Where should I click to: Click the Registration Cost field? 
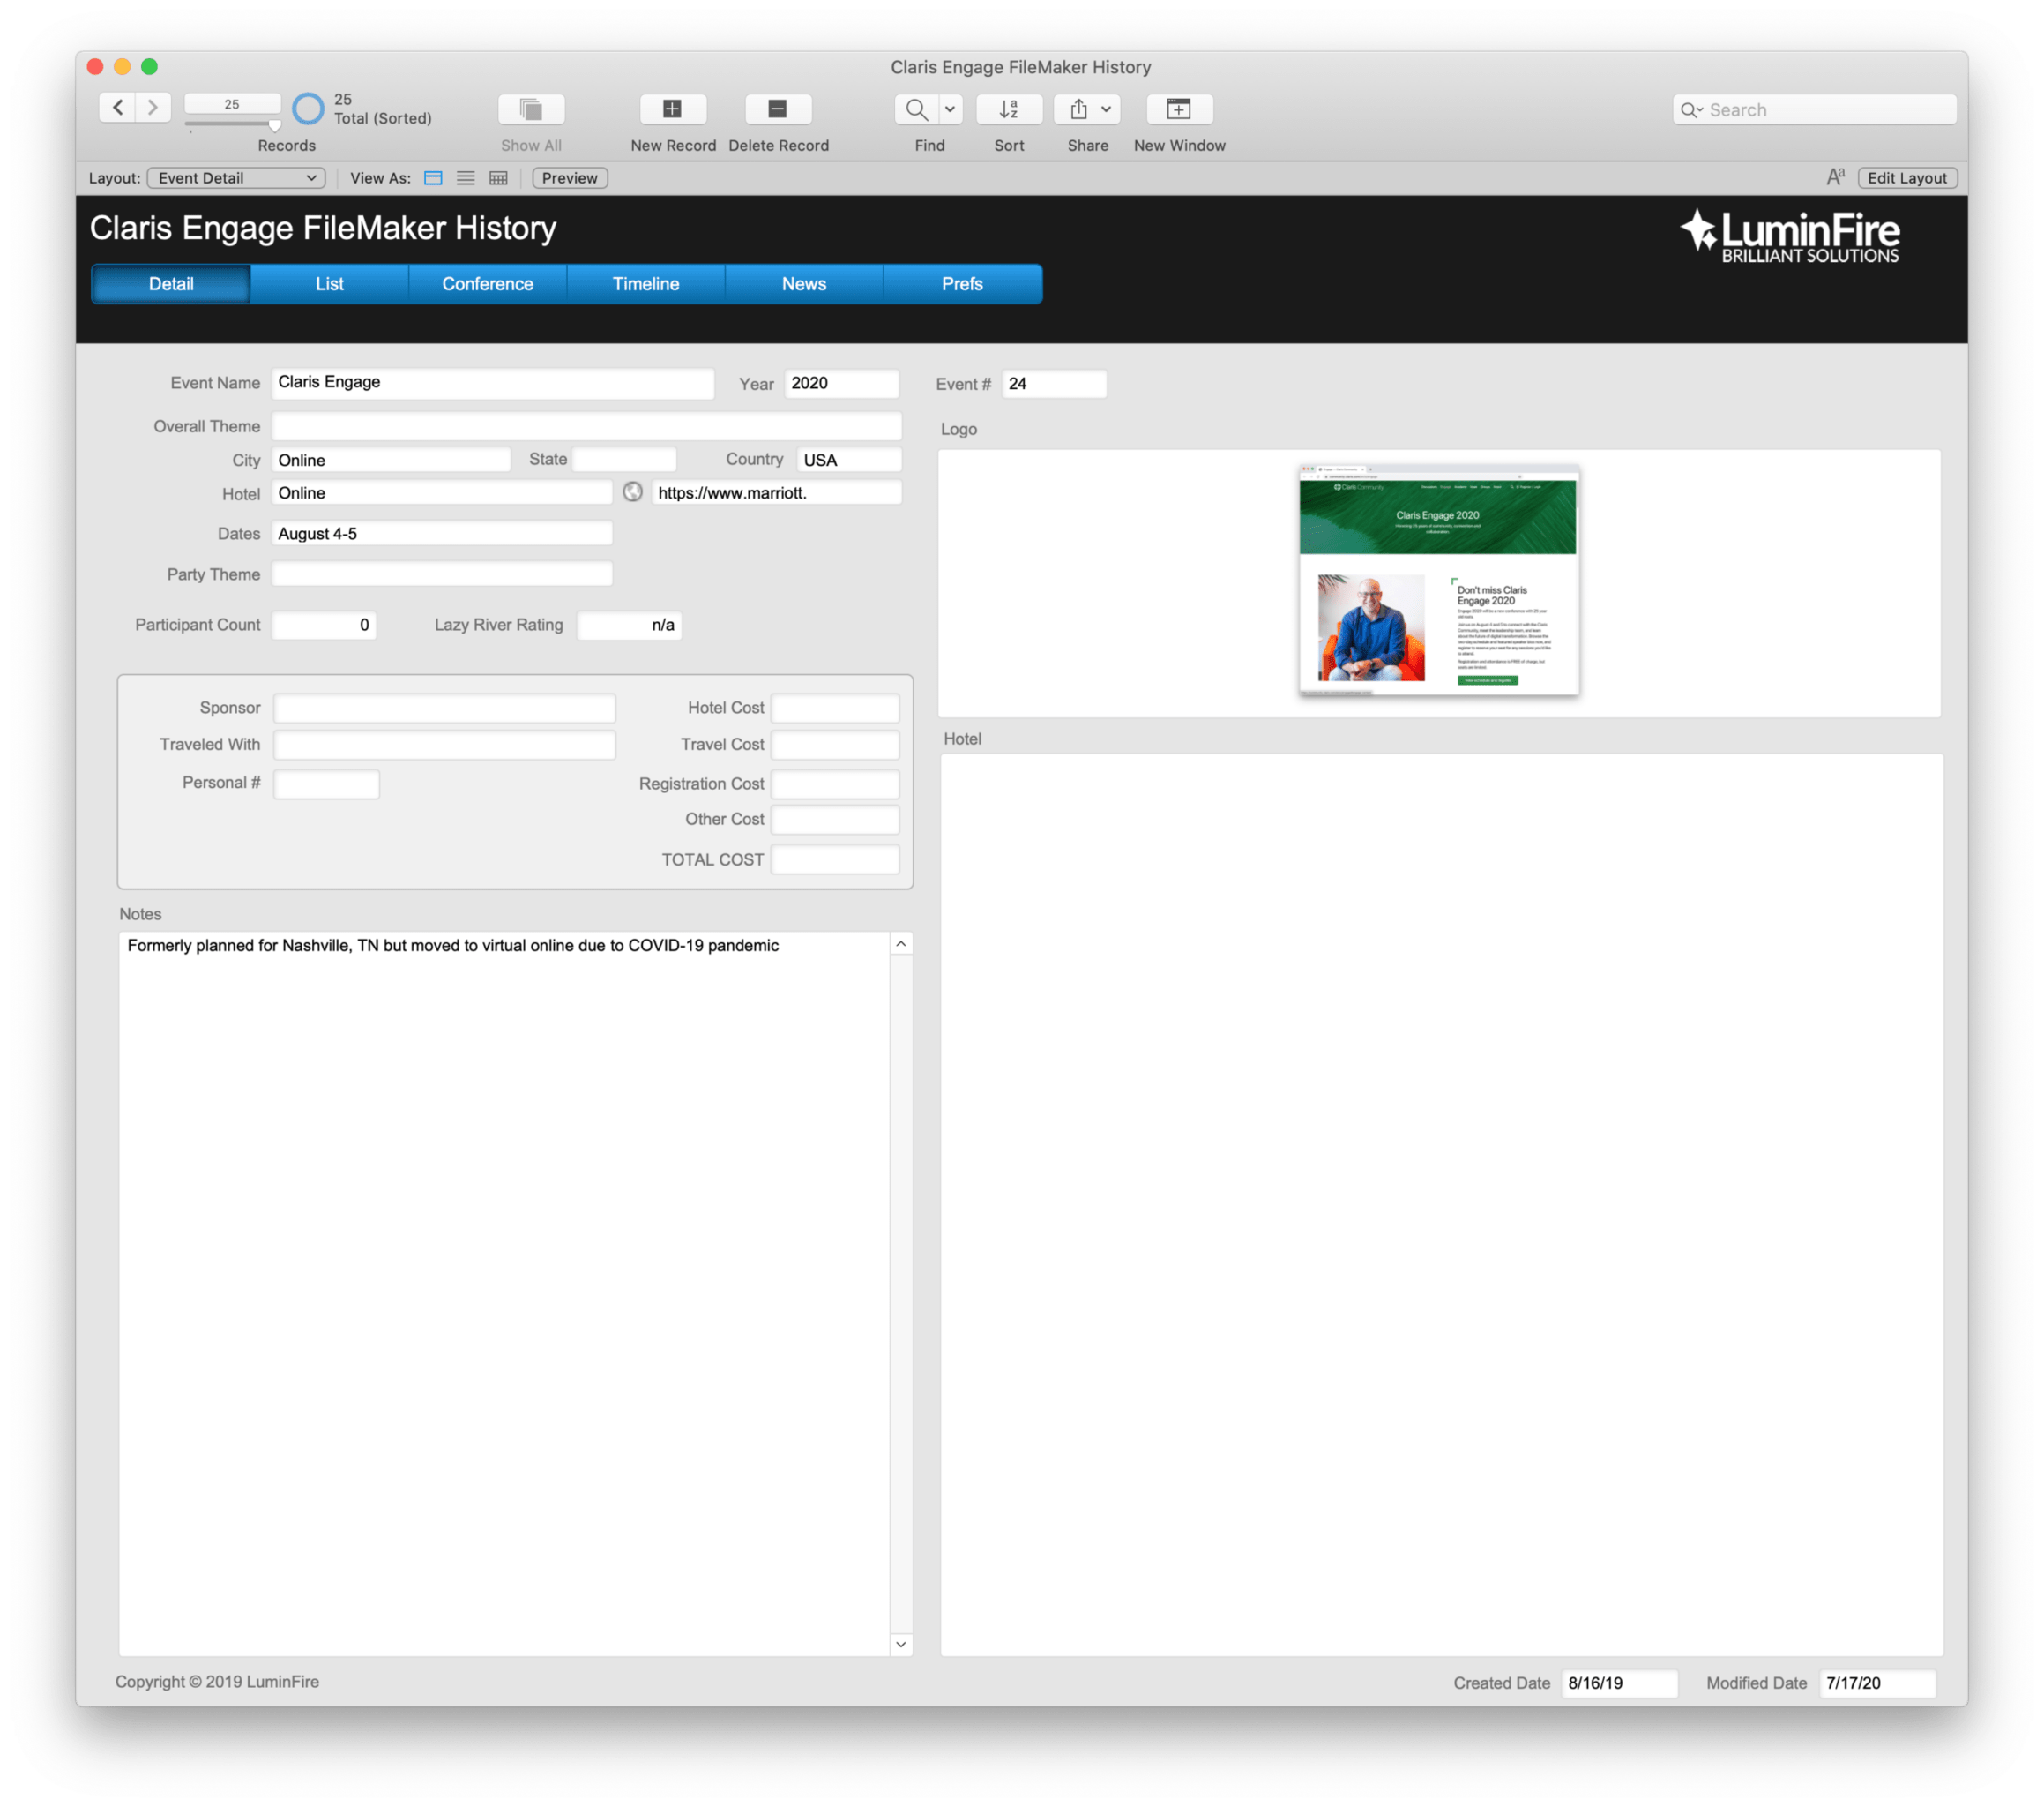(835, 784)
